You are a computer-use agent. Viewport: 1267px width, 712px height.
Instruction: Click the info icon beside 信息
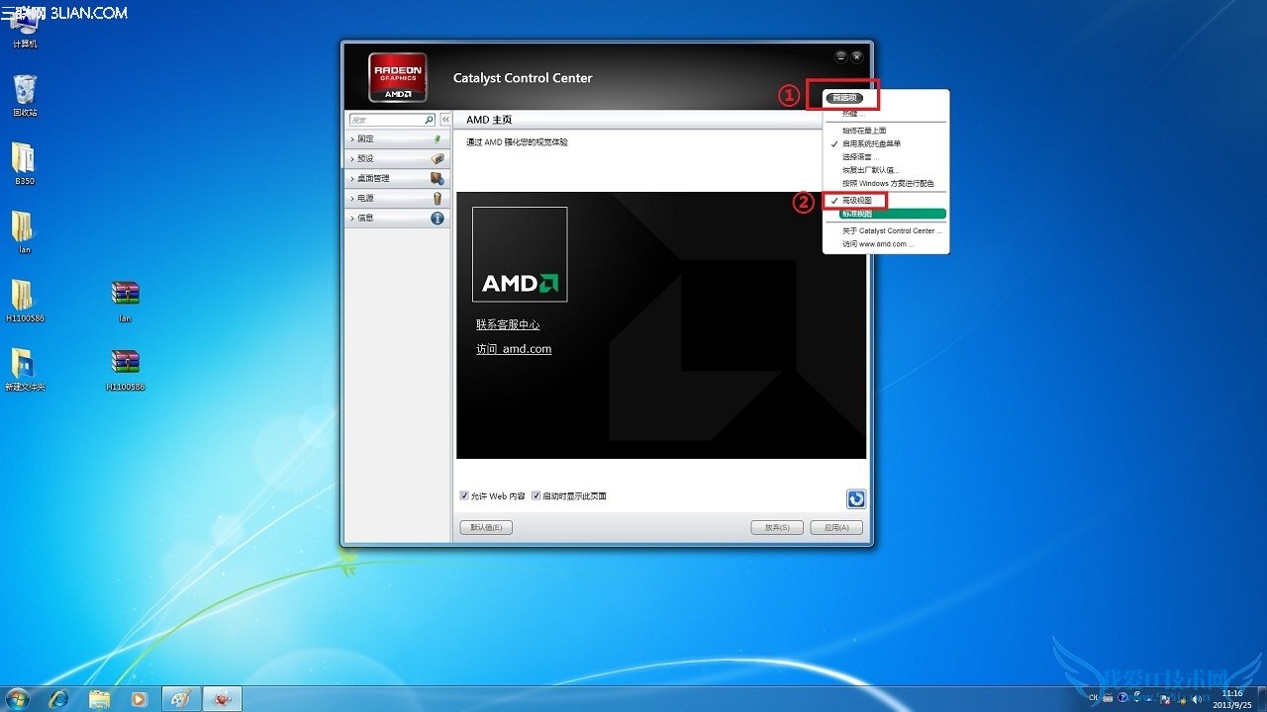438,218
